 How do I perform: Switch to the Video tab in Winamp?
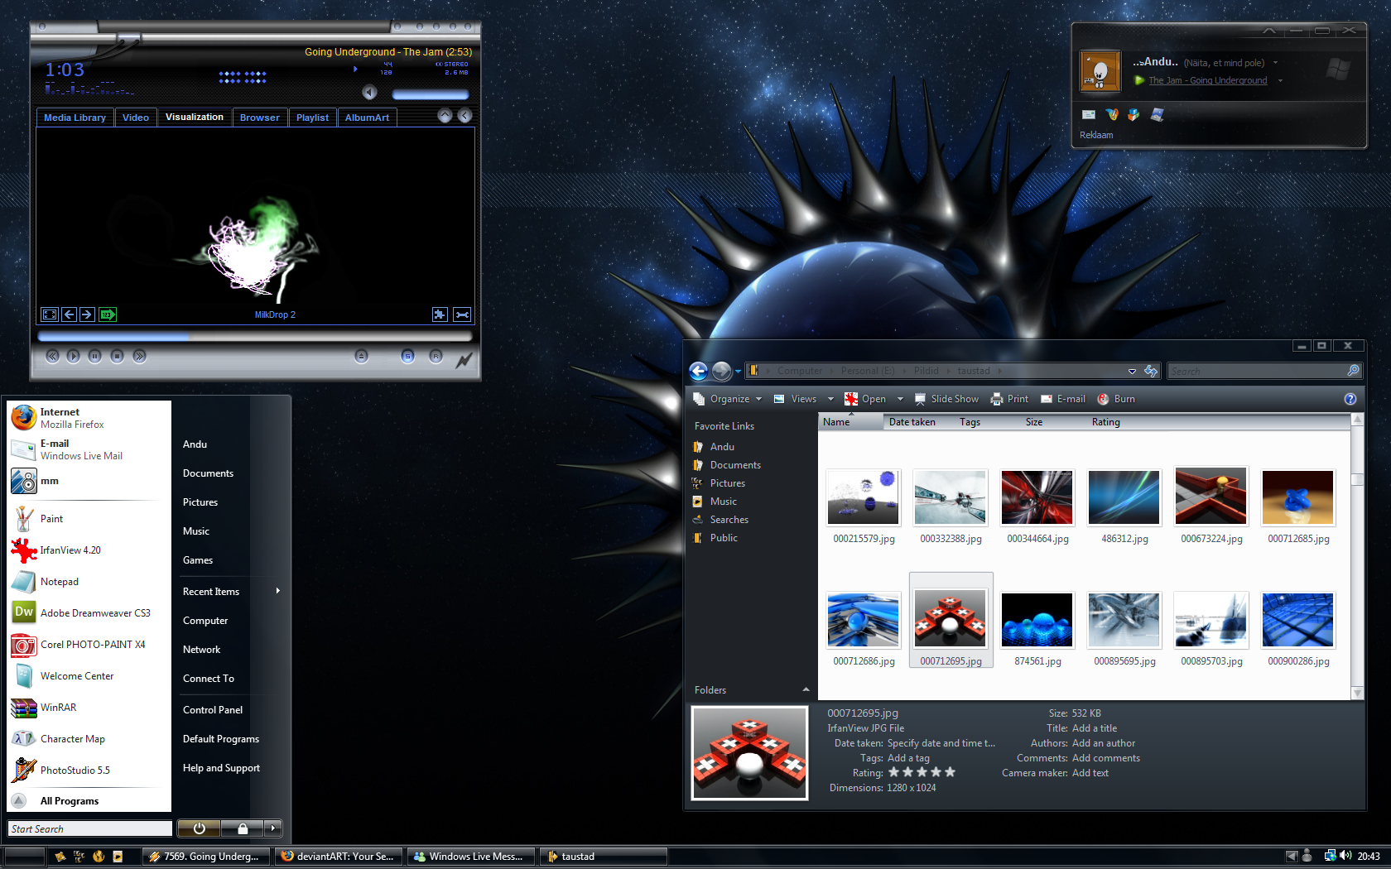tap(136, 118)
